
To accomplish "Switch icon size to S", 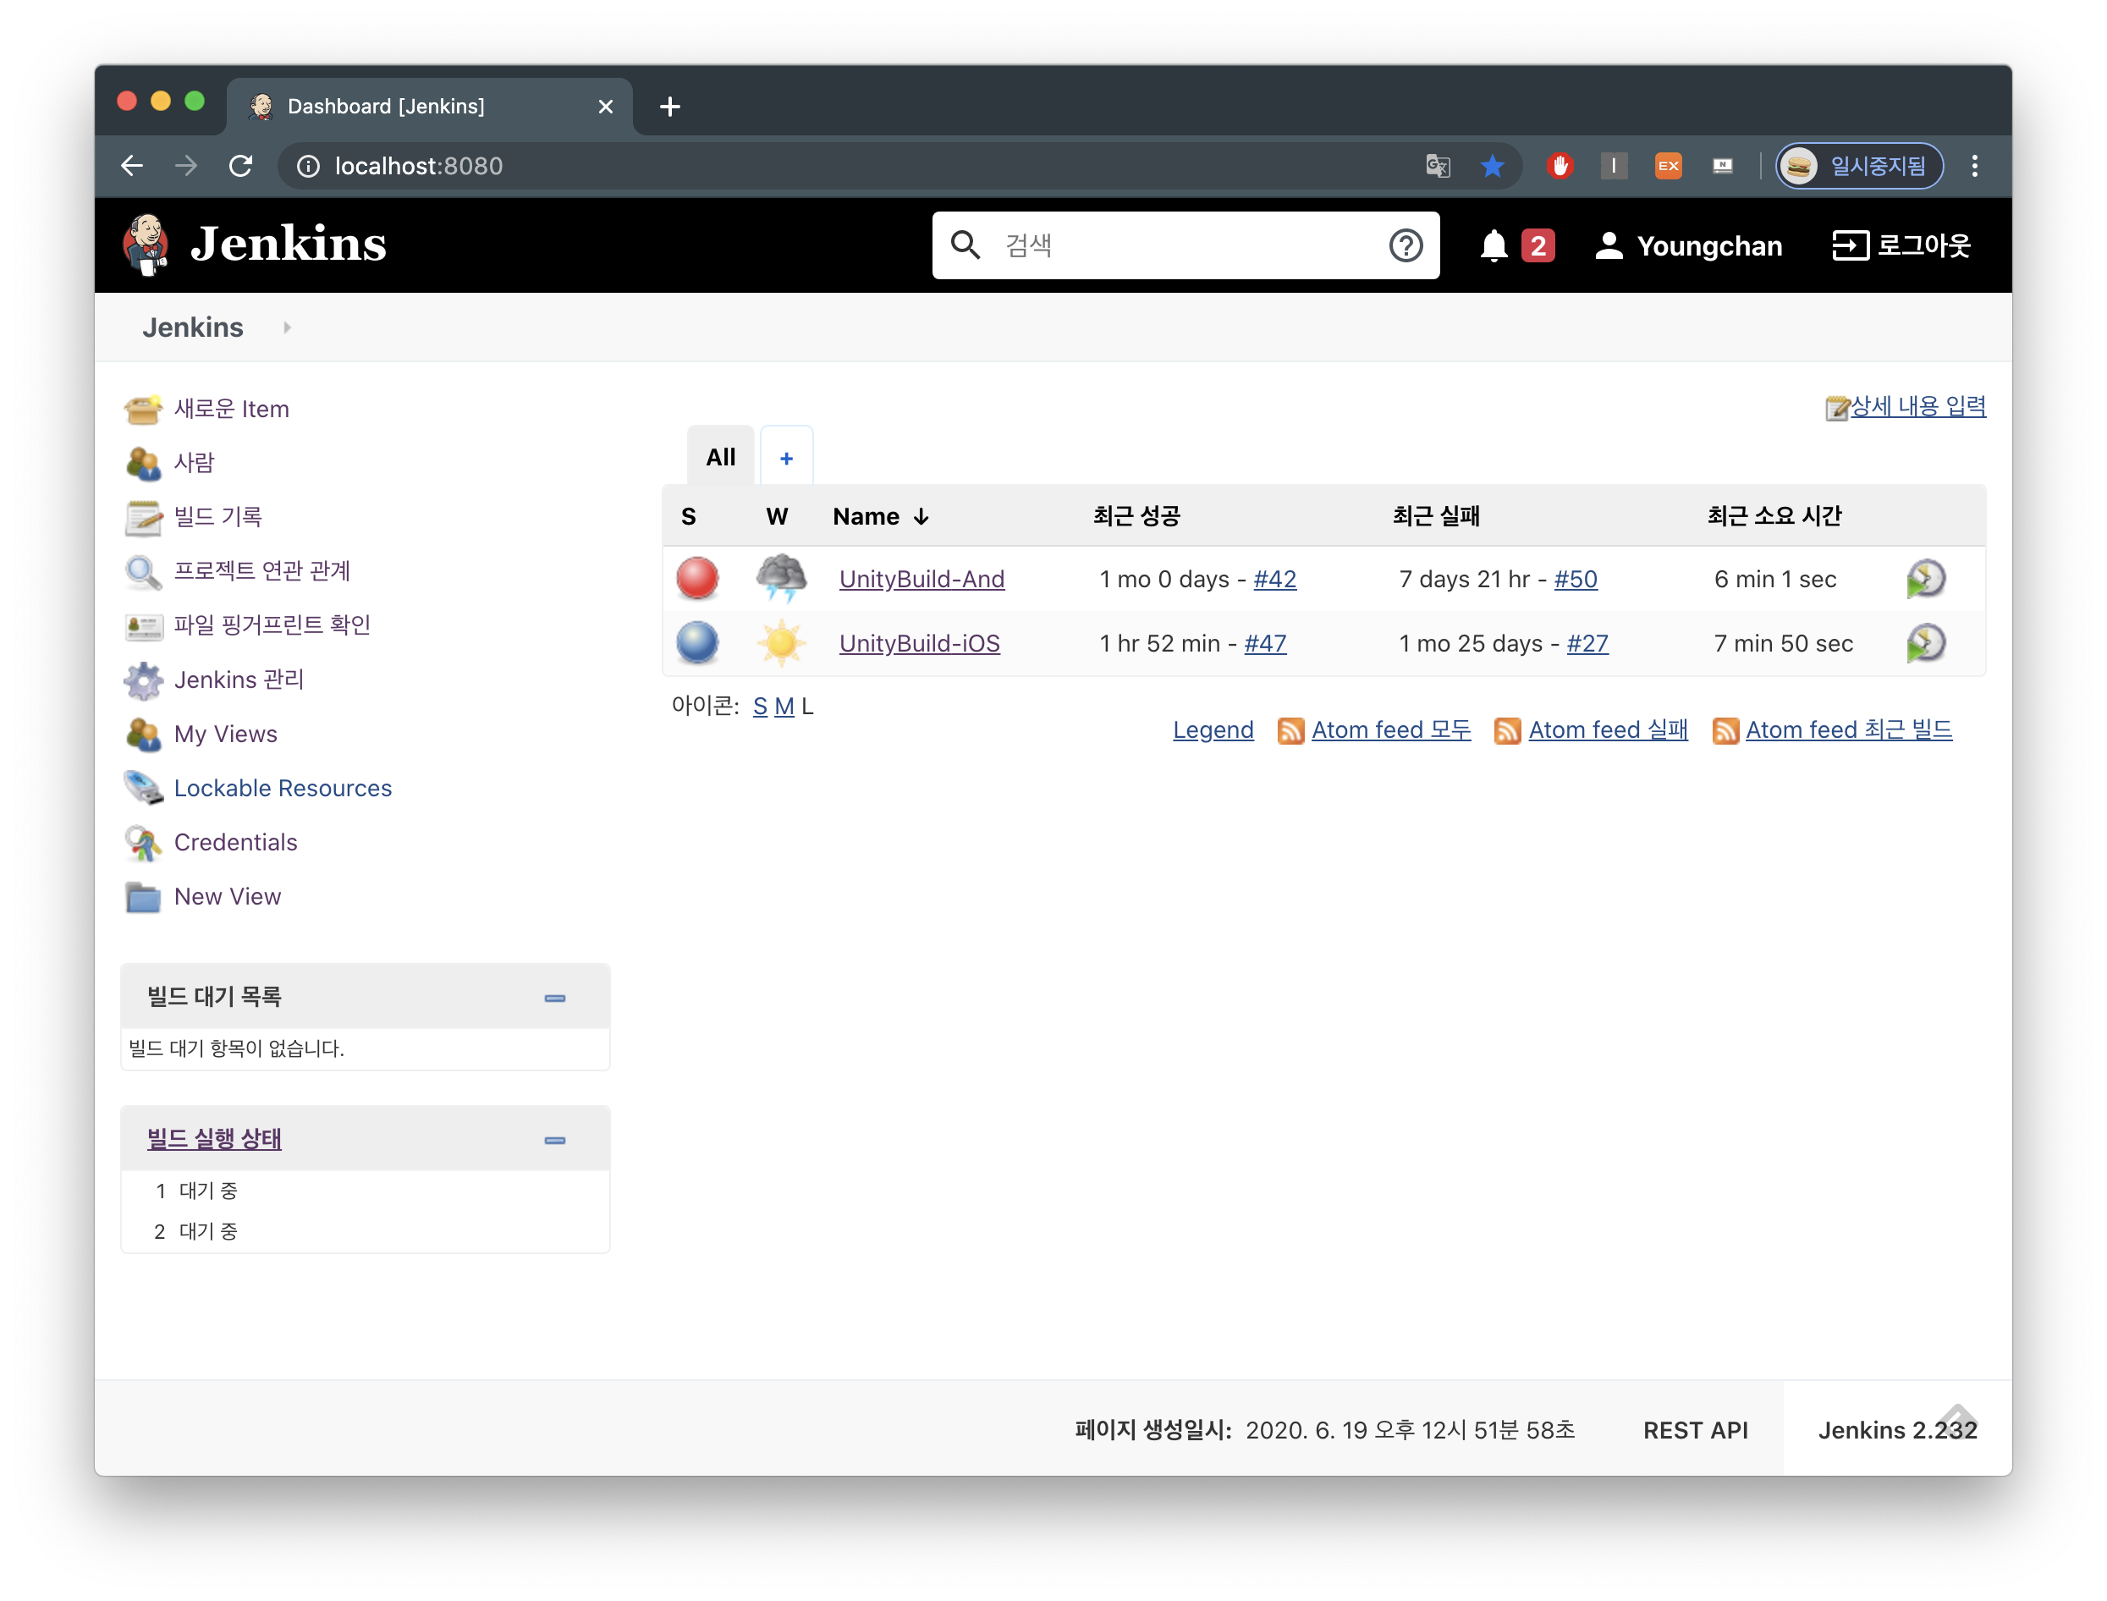I will (760, 707).
